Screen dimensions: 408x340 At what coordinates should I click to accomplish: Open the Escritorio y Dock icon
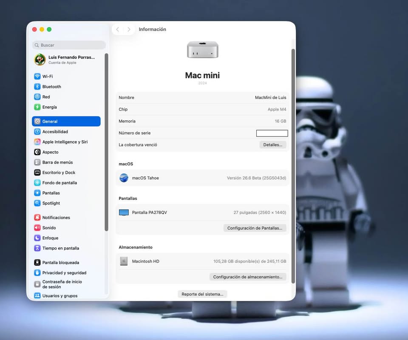click(x=37, y=173)
